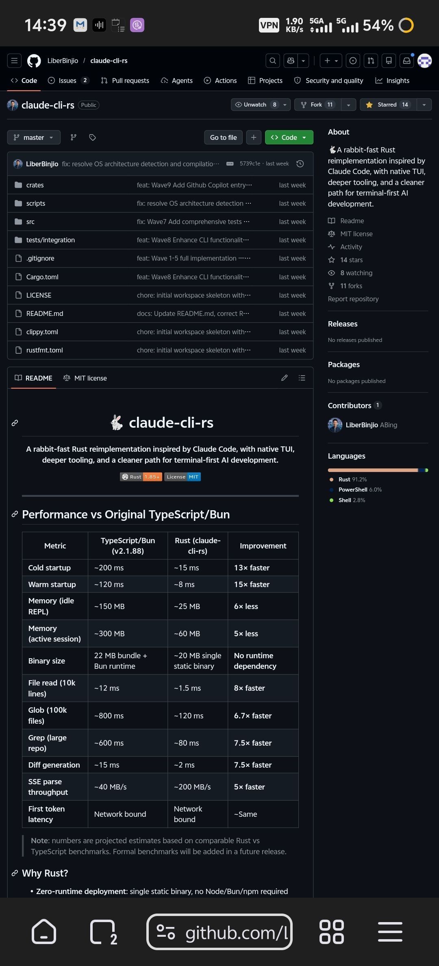Open the hamburger navigation menu
Screen dimensions: 439x966
[14, 61]
